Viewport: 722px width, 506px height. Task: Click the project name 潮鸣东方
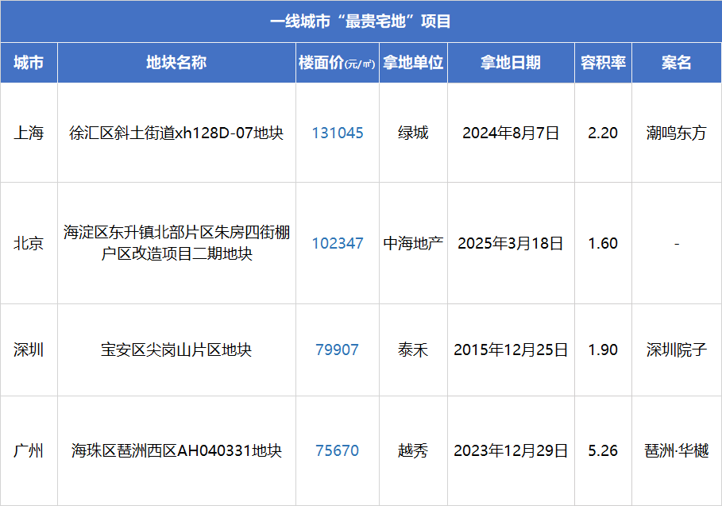coord(677,133)
